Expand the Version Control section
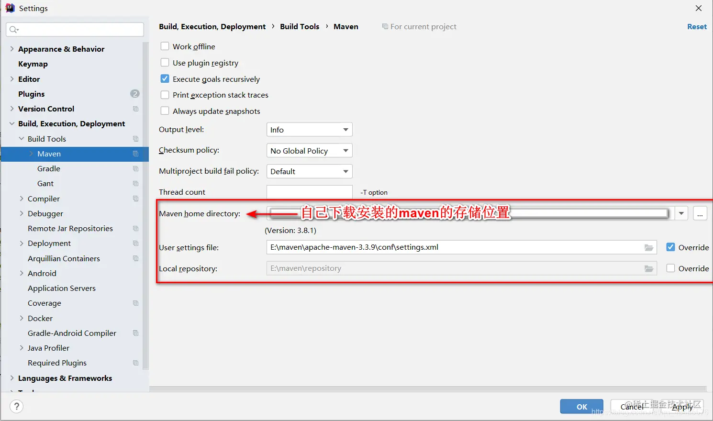Image resolution: width=713 pixels, height=421 pixels. [12, 109]
